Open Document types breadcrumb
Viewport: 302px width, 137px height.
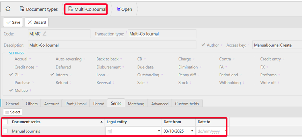(x=39, y=9)
